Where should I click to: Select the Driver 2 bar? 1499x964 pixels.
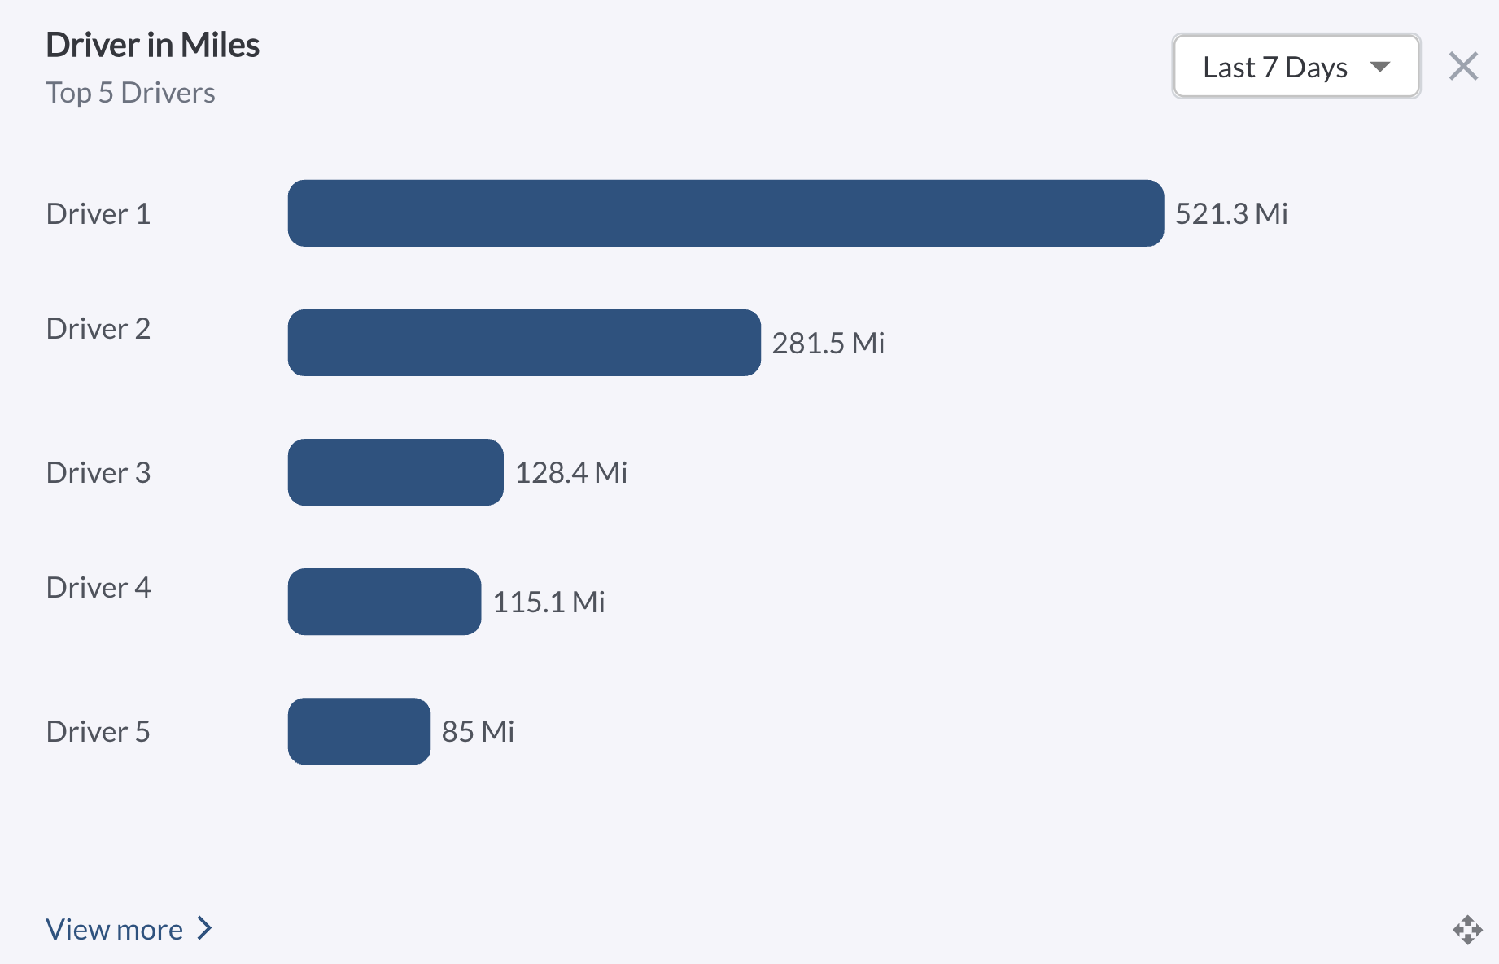click(x=524, y=343)
